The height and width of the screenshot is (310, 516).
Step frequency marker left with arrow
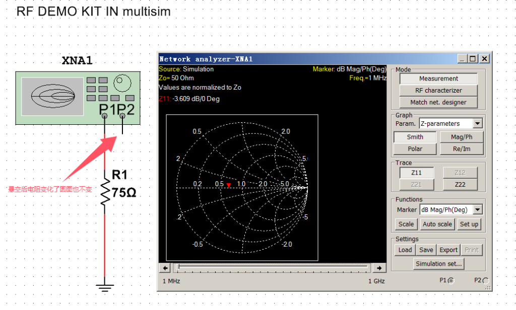coord(165,268)
